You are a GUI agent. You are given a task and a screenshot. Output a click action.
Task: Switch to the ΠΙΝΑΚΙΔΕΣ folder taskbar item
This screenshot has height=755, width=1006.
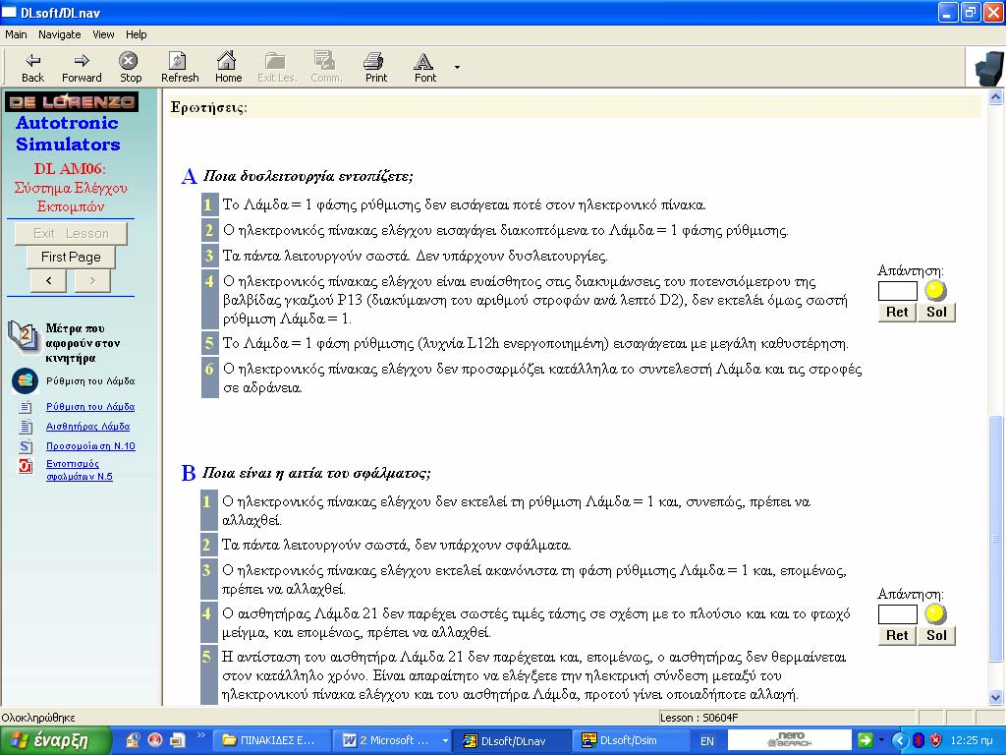(271, 740)
